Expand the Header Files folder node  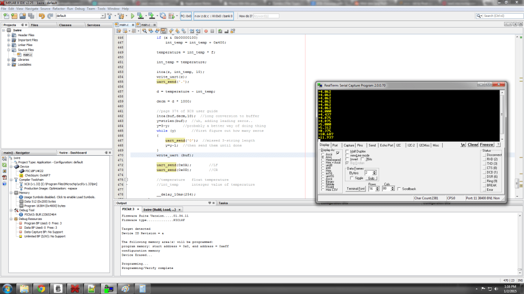click(x=9, y=35)
